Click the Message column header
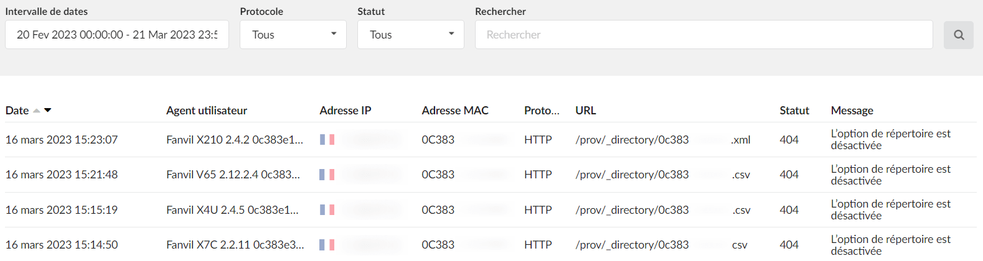Image resolution: width=983 pixels, height=261 pixels. click(x=852, y=111)
